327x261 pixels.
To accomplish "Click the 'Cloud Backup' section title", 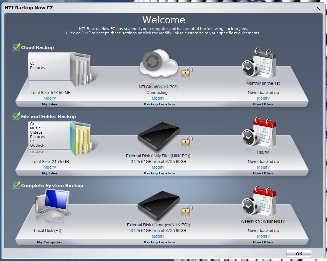I will [x=37, y=47].
